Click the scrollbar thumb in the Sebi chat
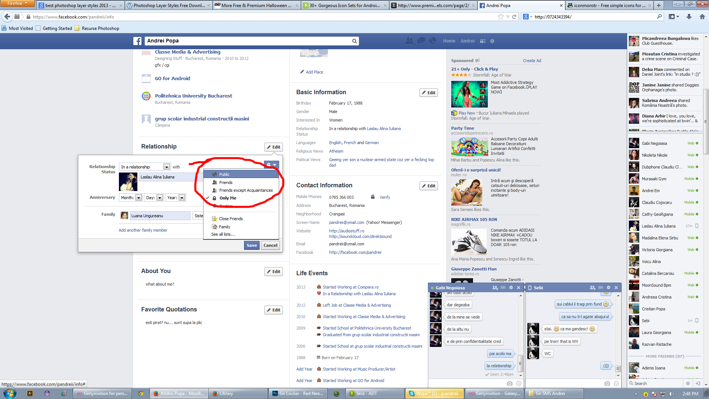The width and height of the screenshot is (709, 399). coord(618,368)
